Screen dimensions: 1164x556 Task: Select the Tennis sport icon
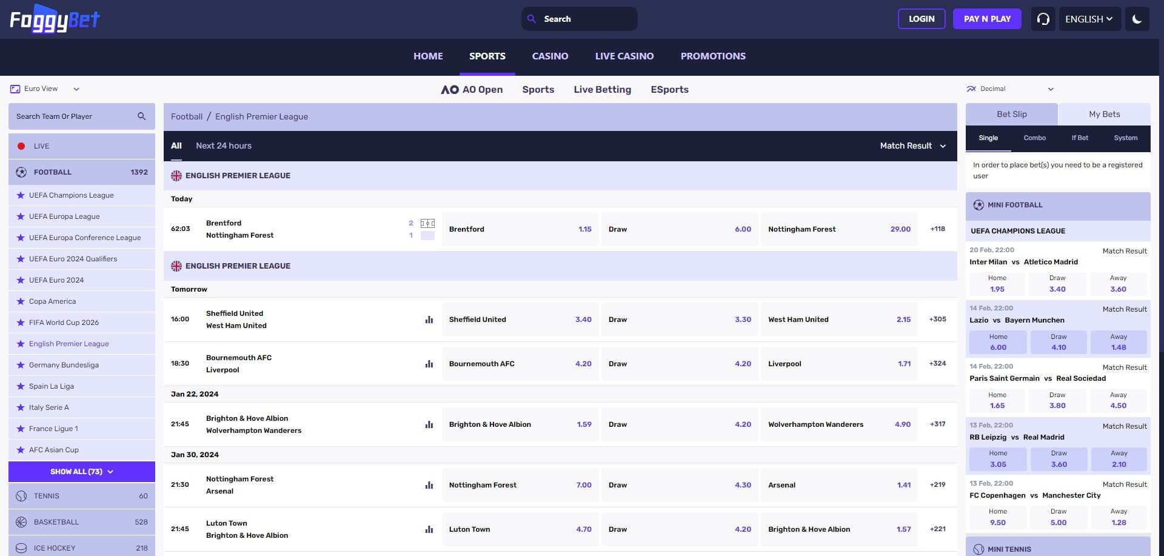(x=20, y=495)
